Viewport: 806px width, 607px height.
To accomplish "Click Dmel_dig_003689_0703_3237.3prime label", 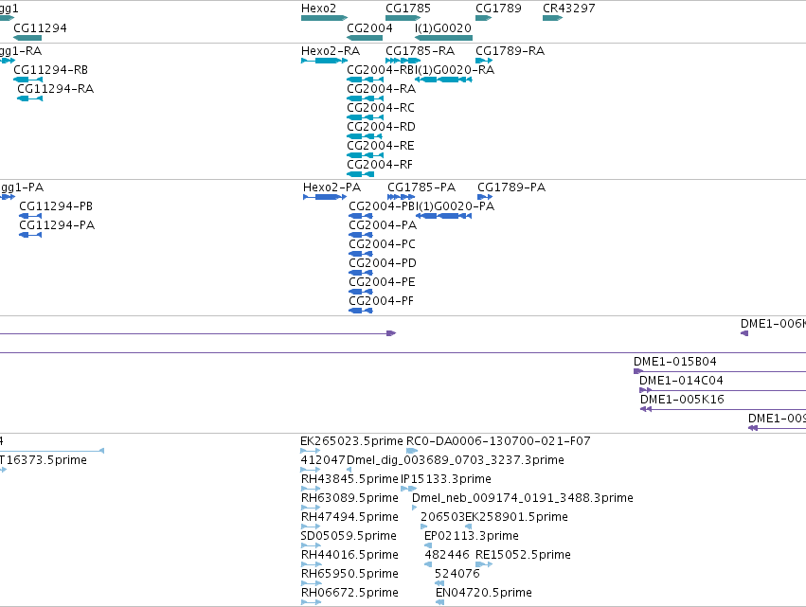I will point(456,460).
